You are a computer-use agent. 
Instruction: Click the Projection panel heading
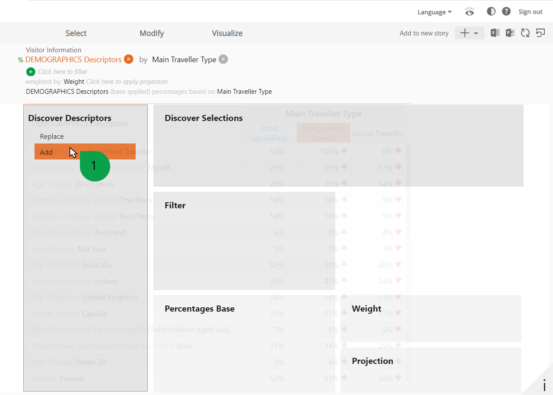click(372, 361)
